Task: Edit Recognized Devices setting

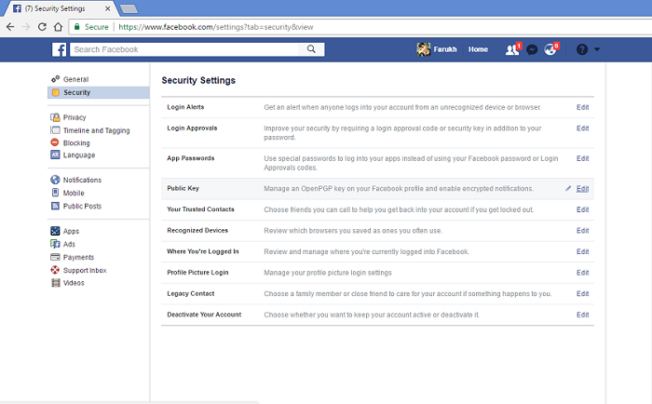Action: point(582,231)
